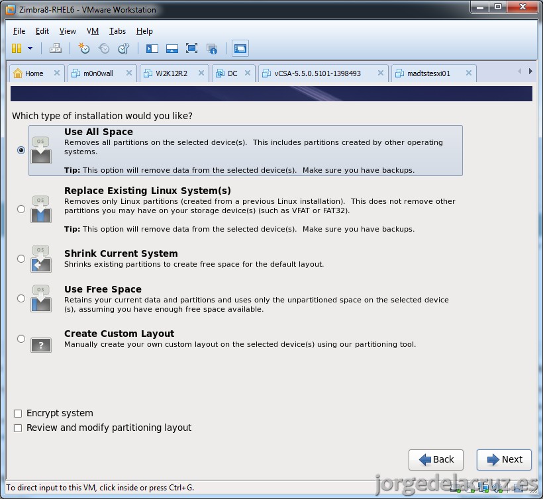Image resolution: width=543 pixels, height=499 pixels.
Task: Close the m0n0wall tab
Action: [x=129, y=73]
